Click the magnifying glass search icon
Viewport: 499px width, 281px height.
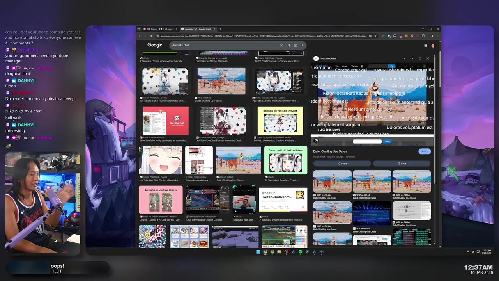[x=302, y=45]
